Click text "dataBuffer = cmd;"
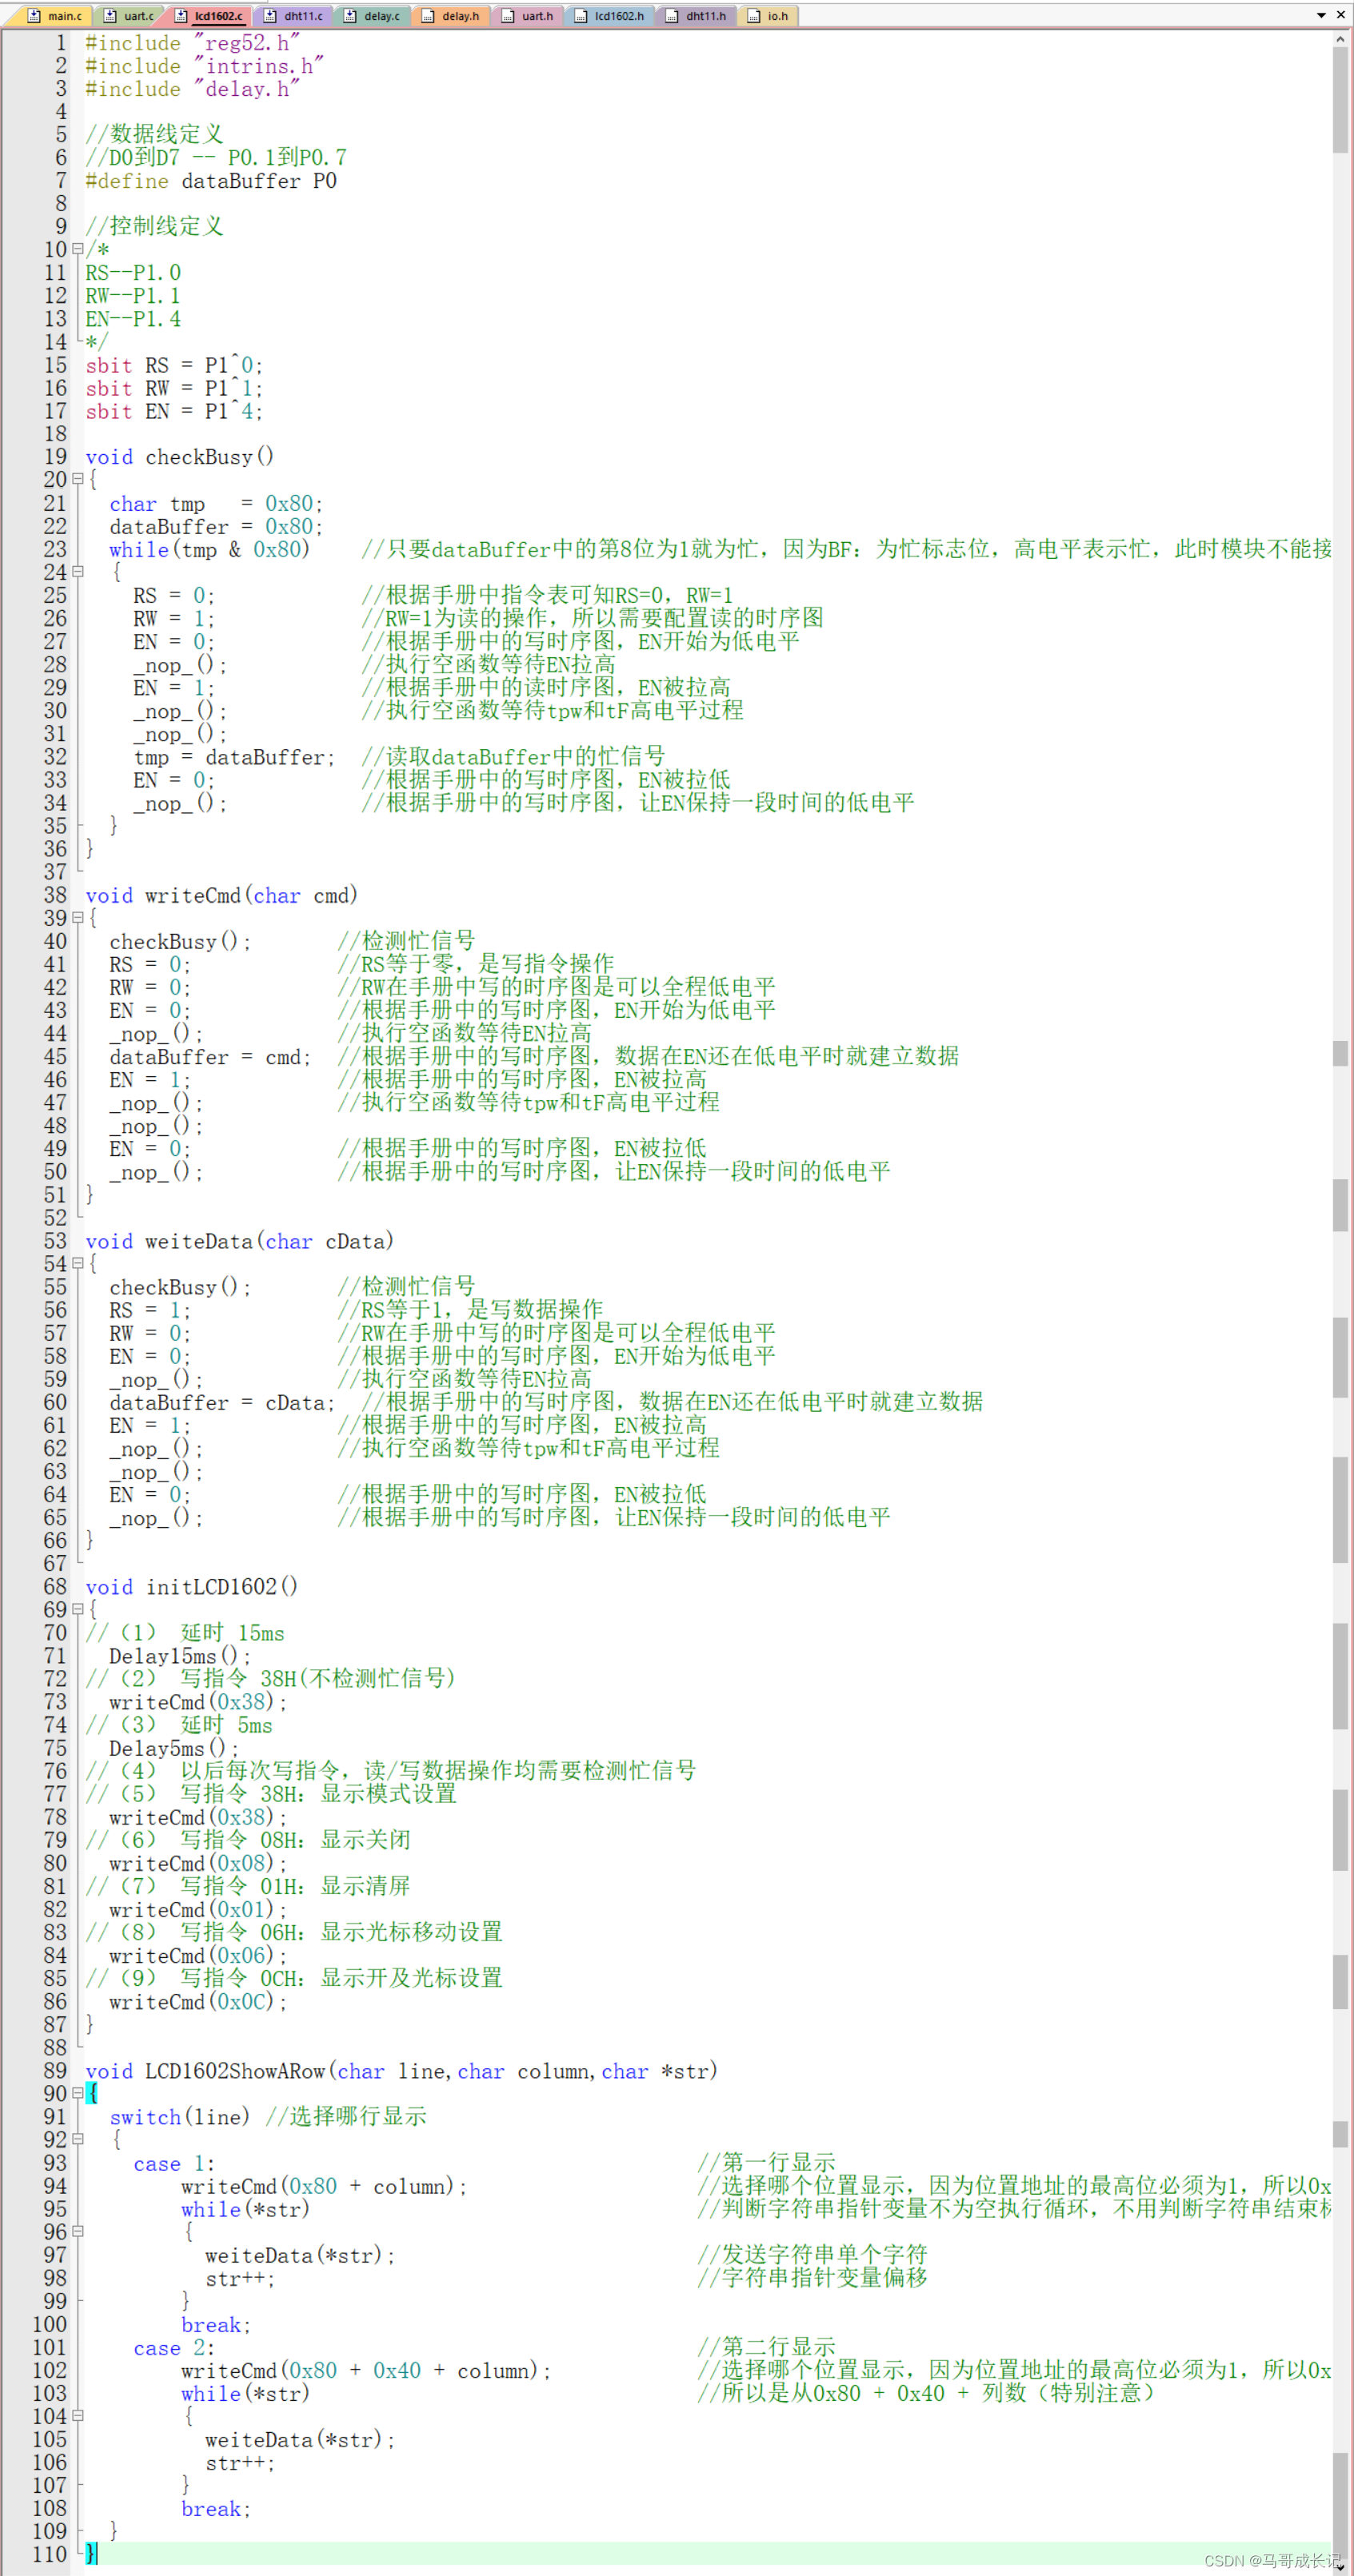Image resolution: width=1354 pixels, height=2576 pixels. coord(211,1057)
